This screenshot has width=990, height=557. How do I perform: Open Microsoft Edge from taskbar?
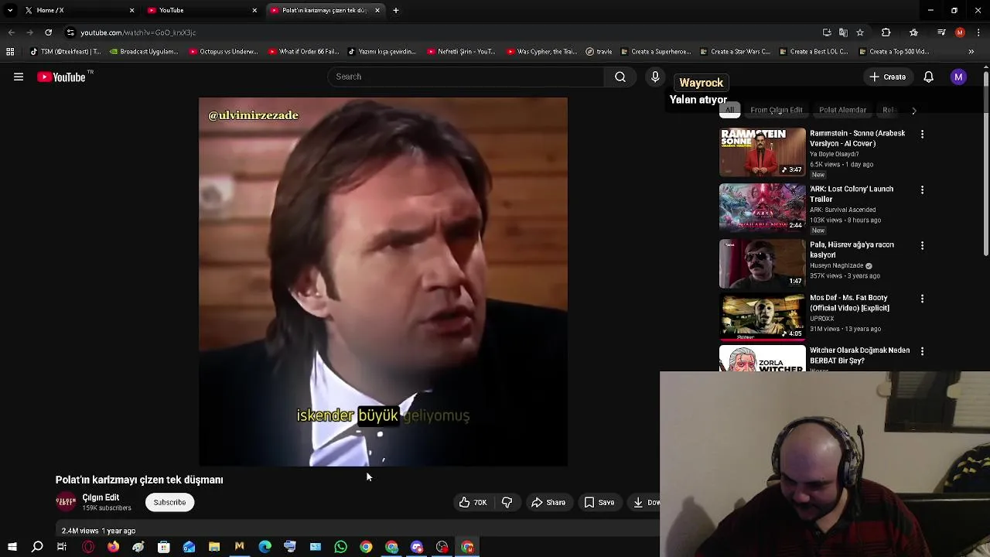[x=265, y=547]
